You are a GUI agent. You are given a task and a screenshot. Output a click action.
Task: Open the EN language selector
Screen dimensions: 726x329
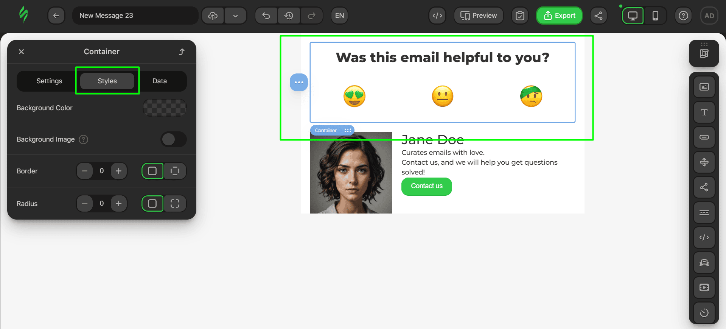coord(339,16)
